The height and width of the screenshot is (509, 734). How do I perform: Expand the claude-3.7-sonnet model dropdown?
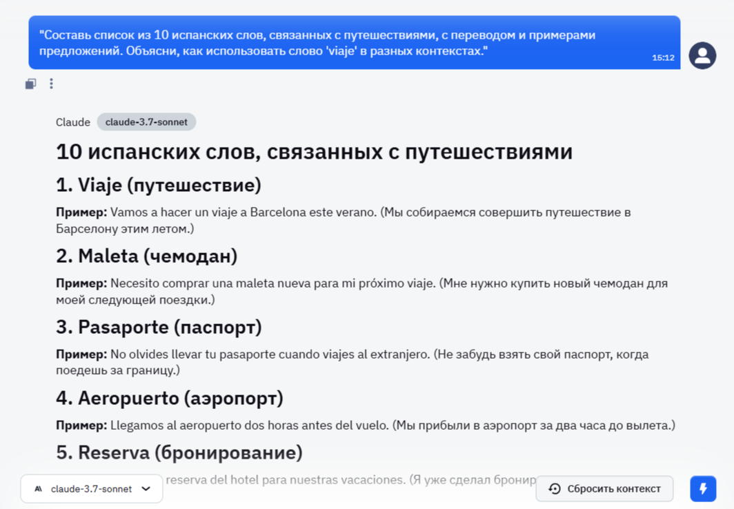tap(91, 489)
